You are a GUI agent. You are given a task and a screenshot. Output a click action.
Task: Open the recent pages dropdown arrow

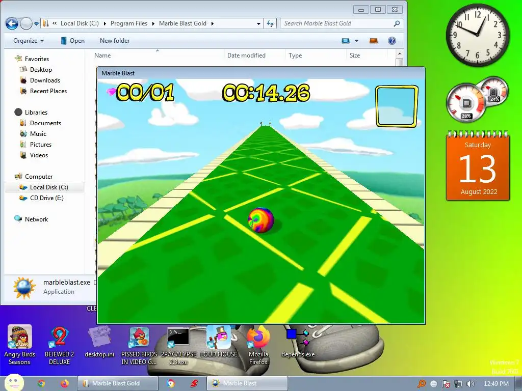click(x=36, y=23)
